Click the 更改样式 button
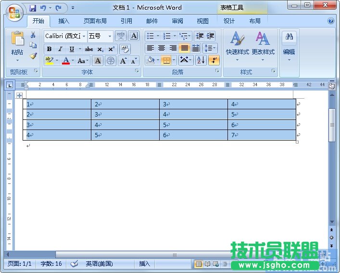 coord(263,47)
